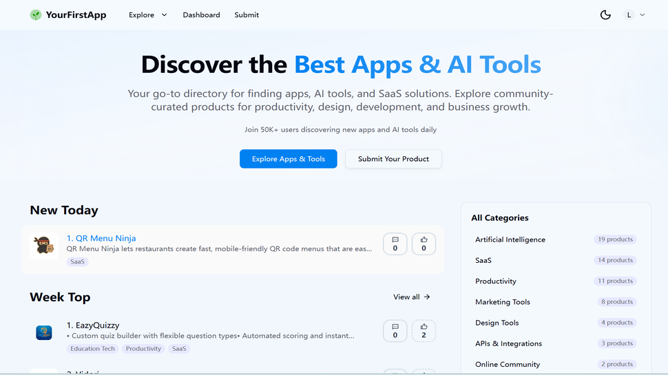Select EazyQuizzy description text
Screen dimensions: 668x375
[x=211, y=336]
